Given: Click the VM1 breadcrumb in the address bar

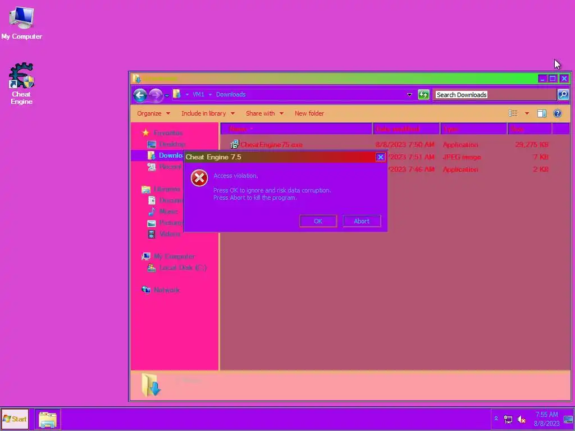Looking at the screenshot, I should 198,94.
